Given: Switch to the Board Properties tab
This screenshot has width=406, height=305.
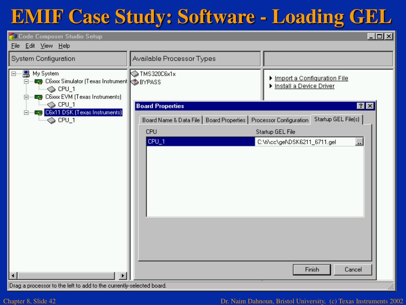Looking at the screenshot, I should pos(225,120).
